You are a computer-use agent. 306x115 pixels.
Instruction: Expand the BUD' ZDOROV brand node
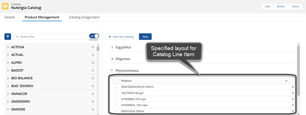tap(8, 86)
